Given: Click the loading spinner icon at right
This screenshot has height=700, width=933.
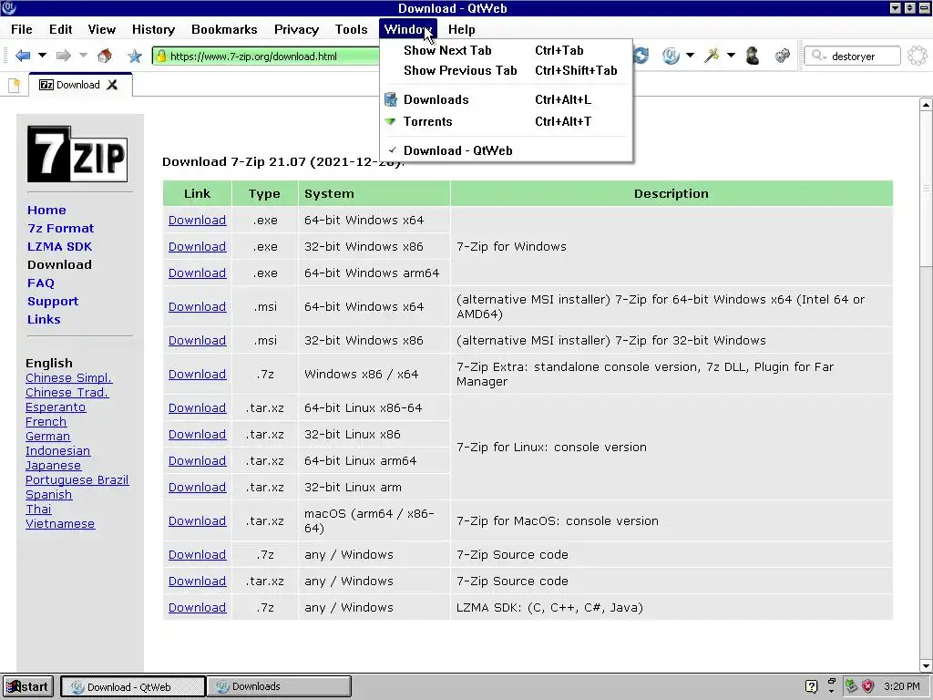Looking at the screenshot, I should point(917,56).
